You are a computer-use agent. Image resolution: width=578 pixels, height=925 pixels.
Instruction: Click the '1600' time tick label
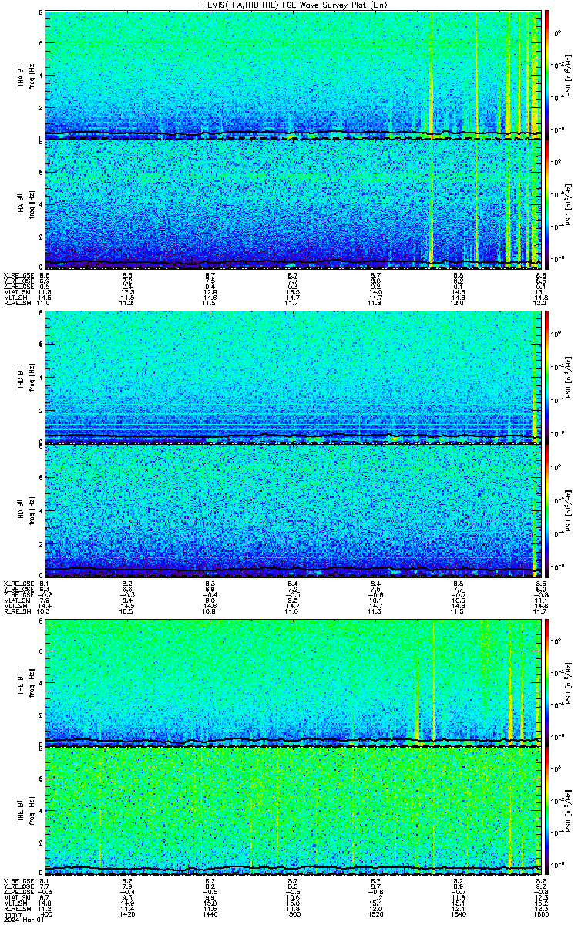[x=539, y=915]
